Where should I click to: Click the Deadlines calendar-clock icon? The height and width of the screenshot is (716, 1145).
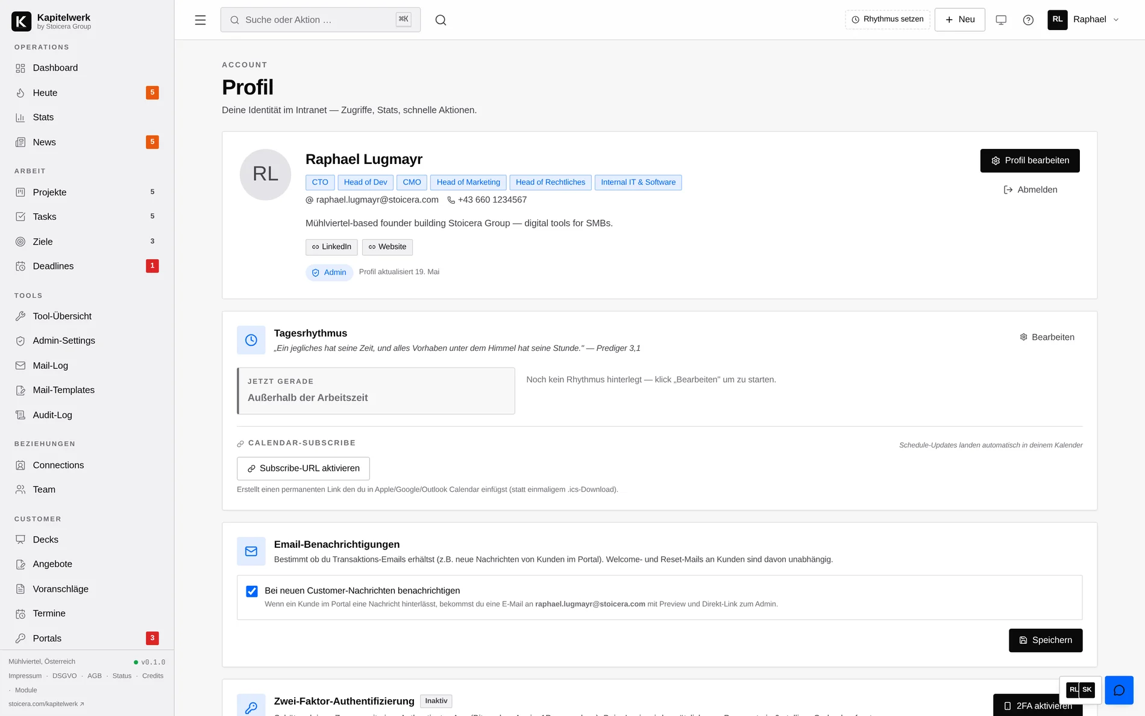click(20, 266)
